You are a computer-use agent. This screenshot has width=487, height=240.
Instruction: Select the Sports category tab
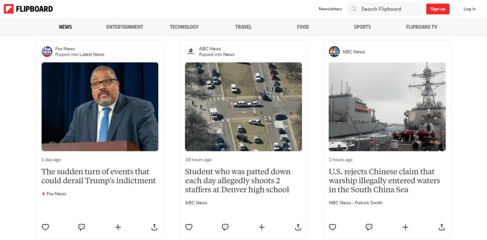click(x=362, y=27)
